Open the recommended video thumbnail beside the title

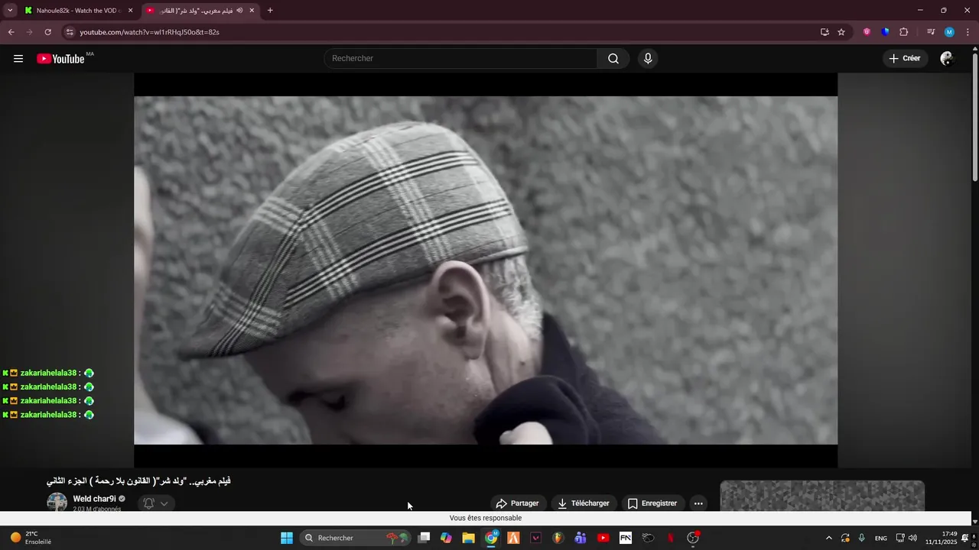pos(822,496)
